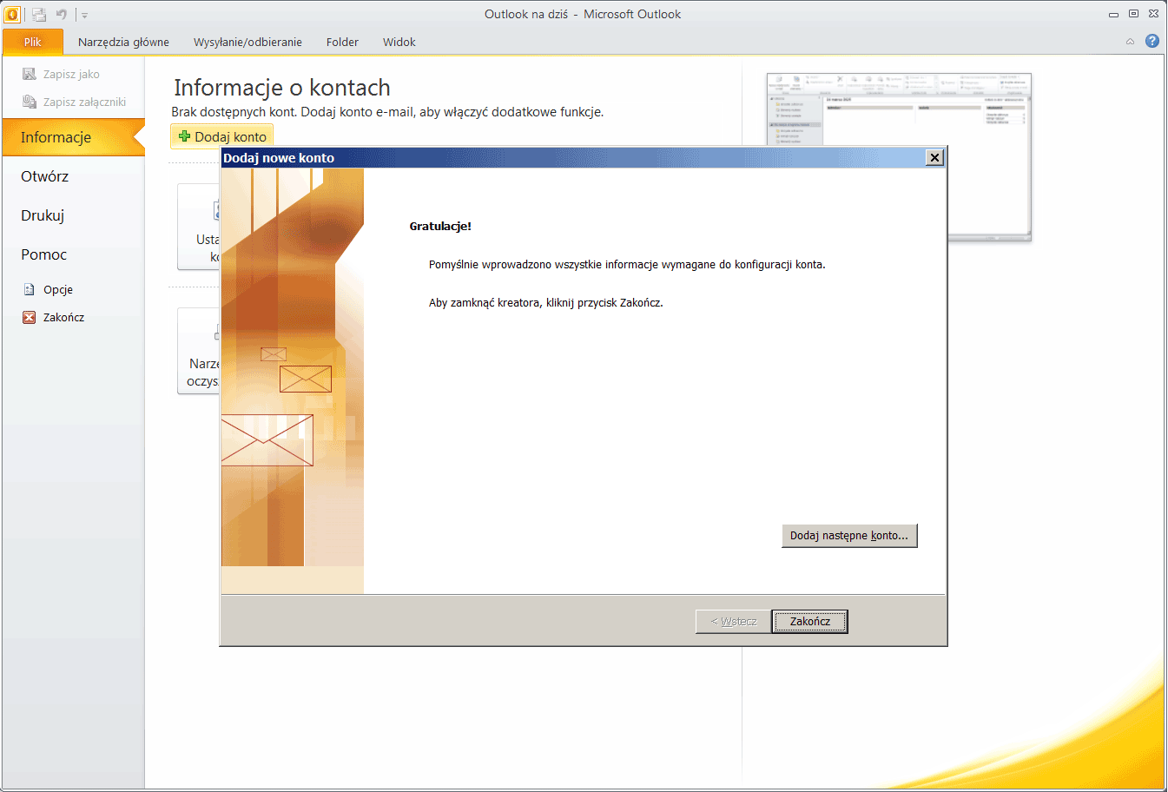Click Zakończ in the backstage sidebar

63,318
